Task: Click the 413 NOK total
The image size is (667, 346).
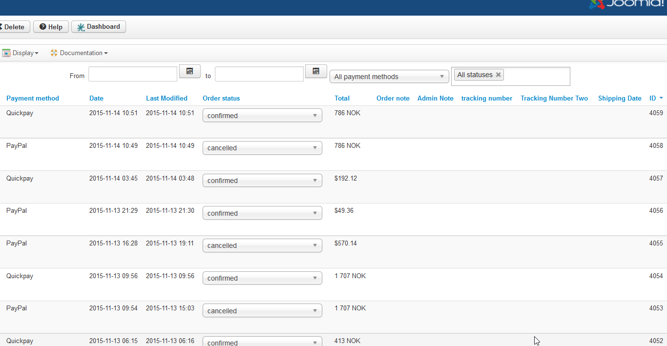Action: click(x=347, y=341)
